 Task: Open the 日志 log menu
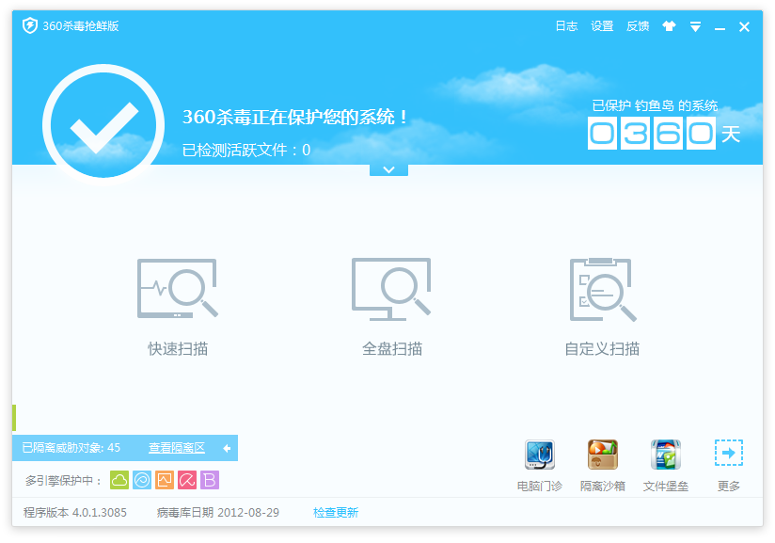566,26
